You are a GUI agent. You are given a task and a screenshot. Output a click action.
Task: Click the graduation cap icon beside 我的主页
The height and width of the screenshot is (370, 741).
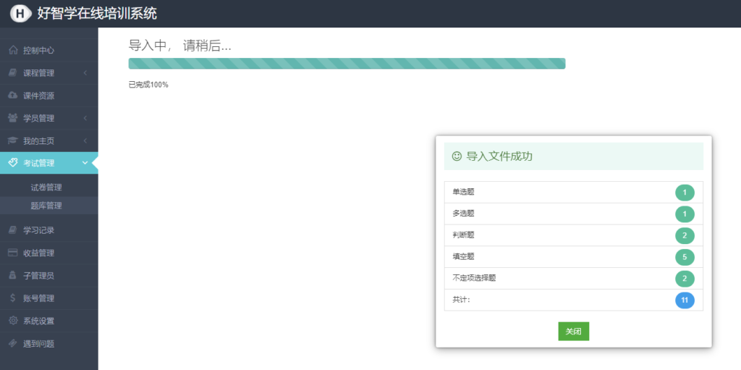[x=13, y=141]
